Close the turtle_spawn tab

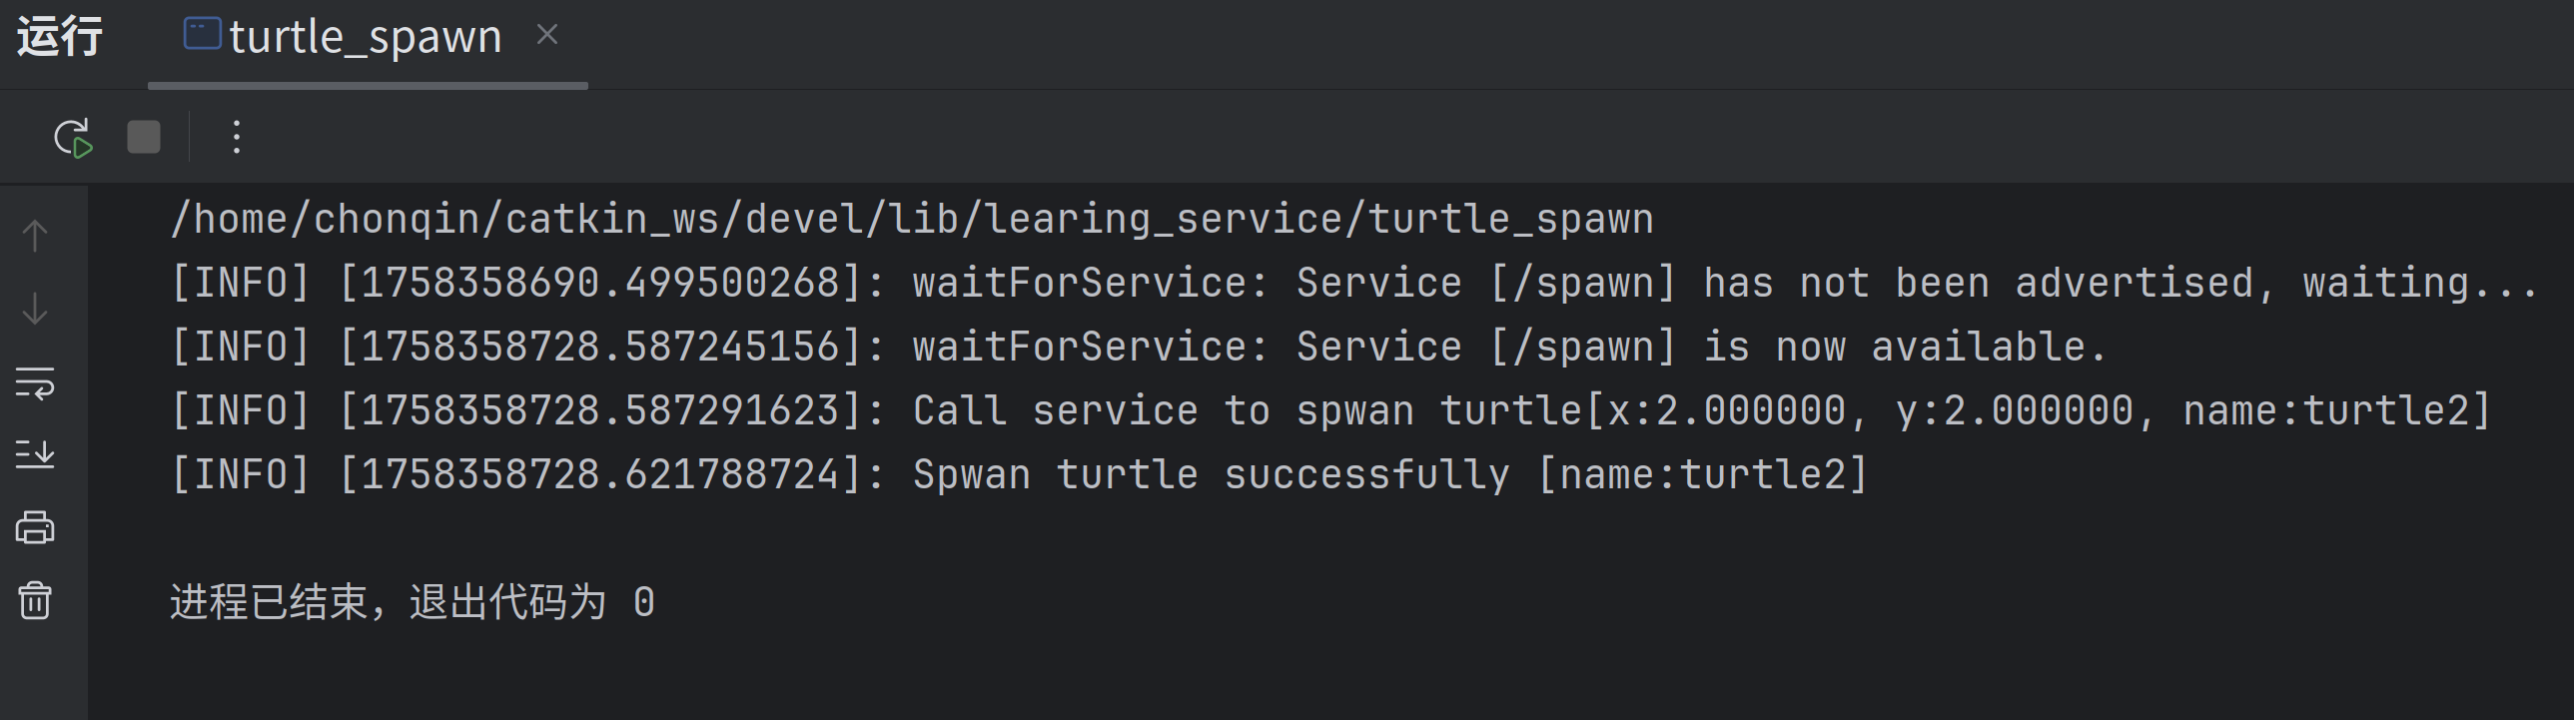[546, 35]
